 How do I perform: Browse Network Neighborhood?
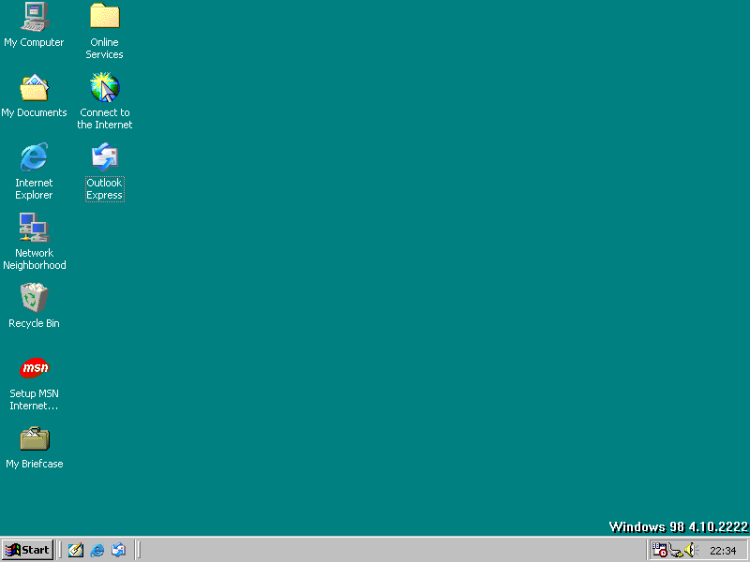click(x=34, y=228)
